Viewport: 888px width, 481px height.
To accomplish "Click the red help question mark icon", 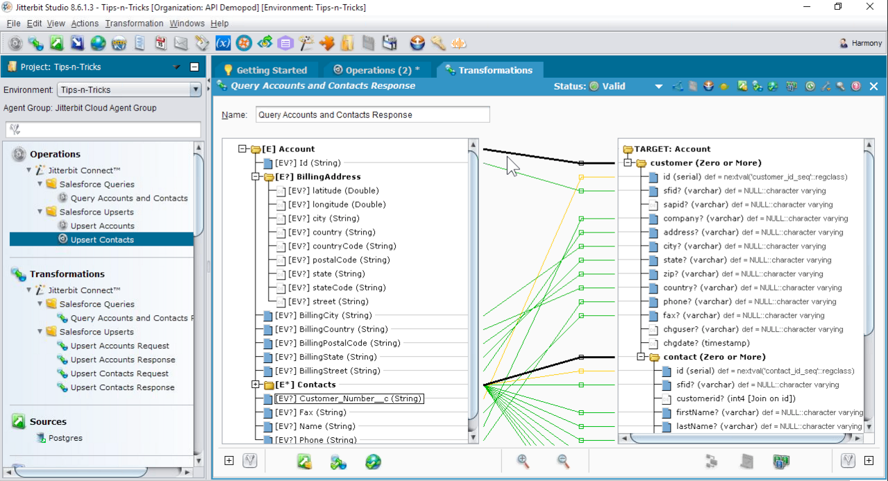I will [x=856, y=87].
